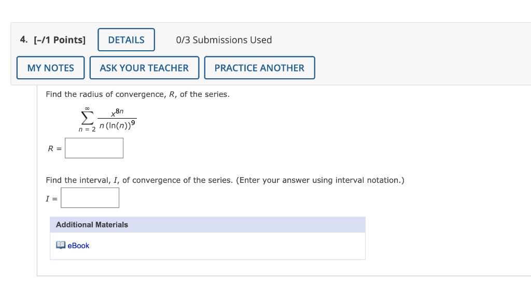
Task: Open the eBook book icon
Action: tap(61, 245)
